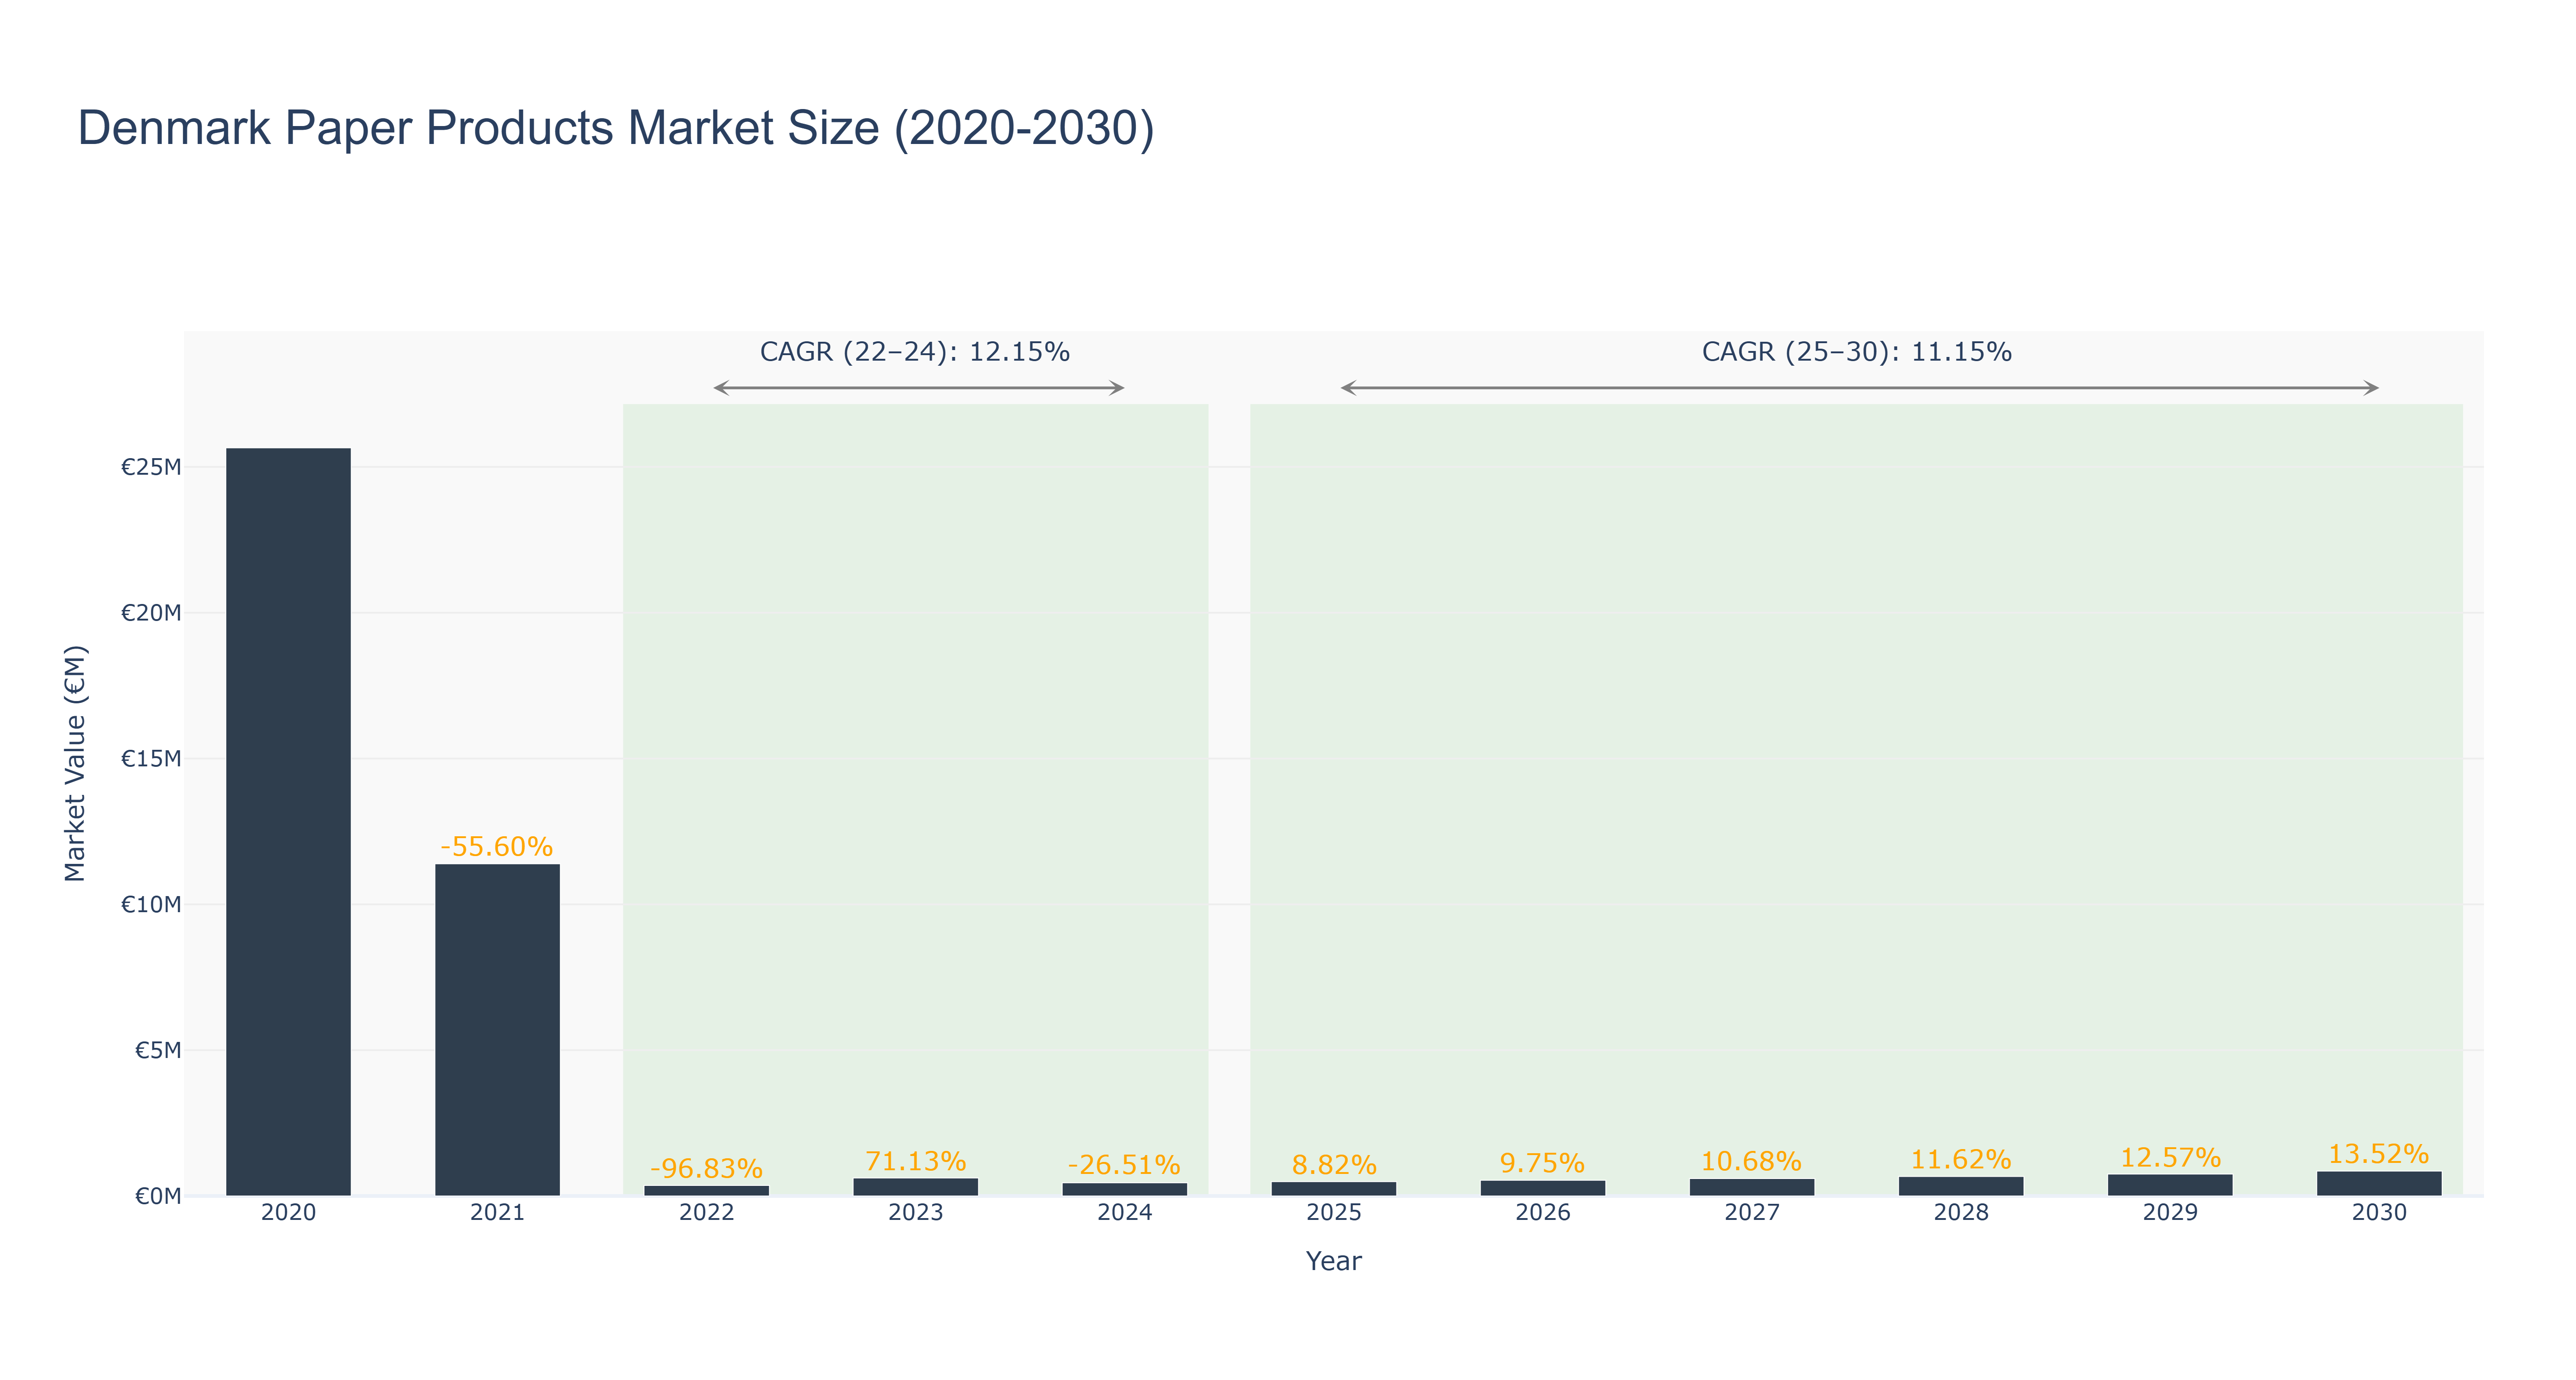The width and height of the screenshot is (2576, 1380).
Task: Click the '€20M' y-axis tick label
Action: [151, 613]
